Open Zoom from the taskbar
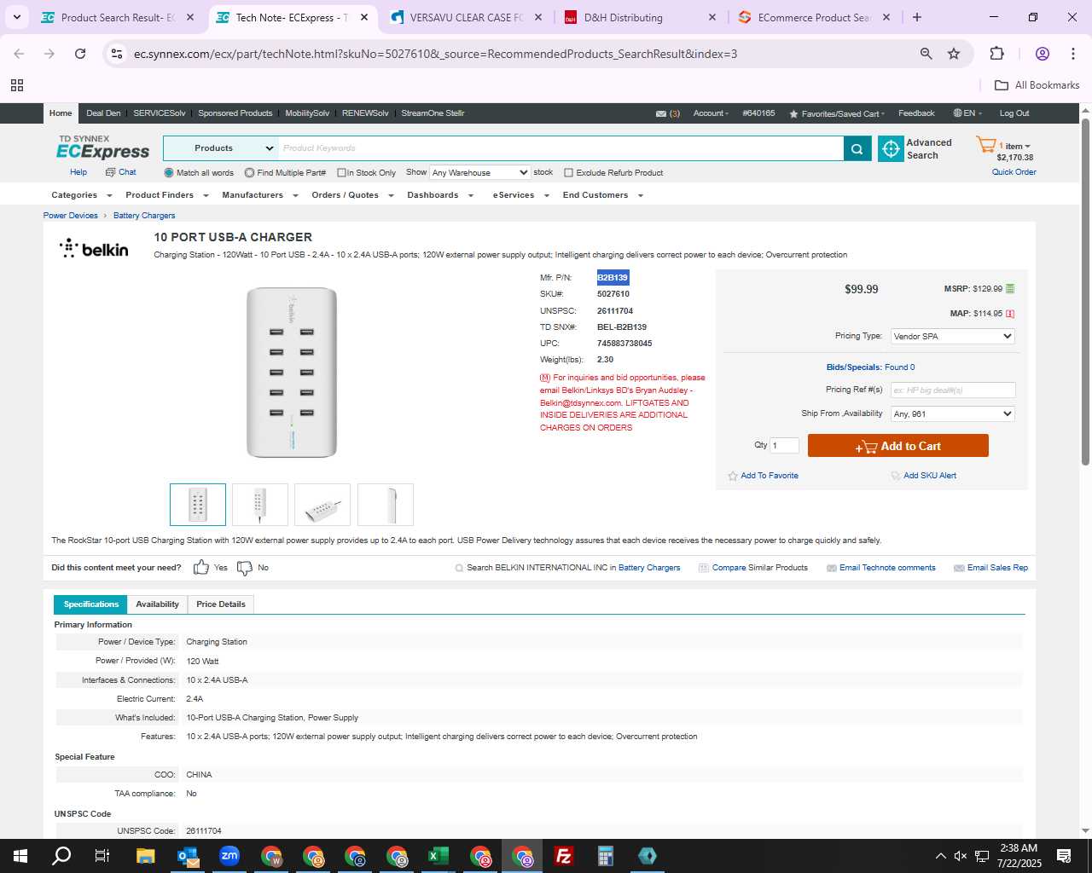The image size is (1092, 873). (229, 856)
